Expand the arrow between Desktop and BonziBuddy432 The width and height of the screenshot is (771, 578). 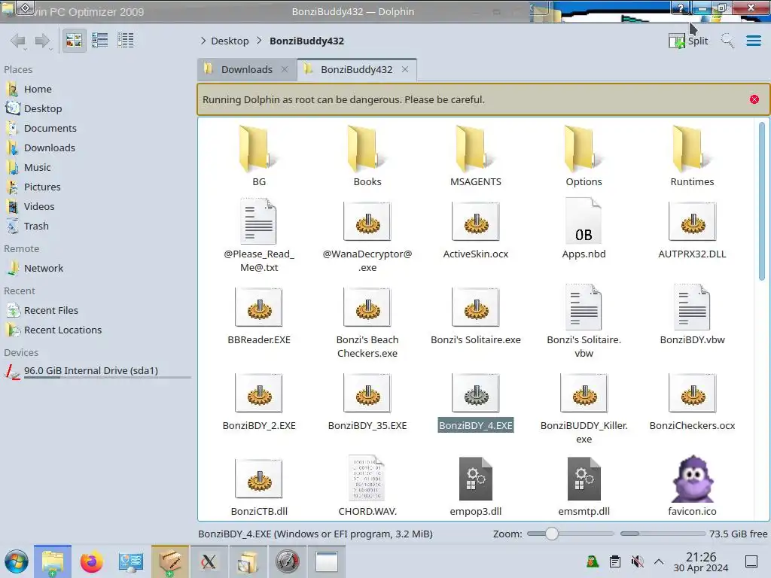[x=259, y=41]
